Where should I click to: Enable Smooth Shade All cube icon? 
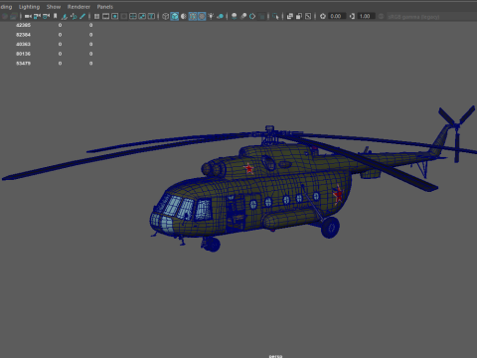coord(175,16)
